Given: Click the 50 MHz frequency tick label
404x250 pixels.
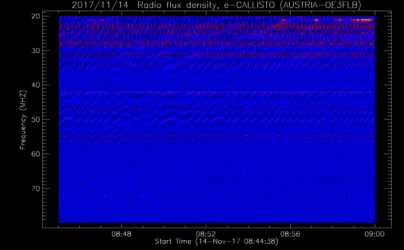Looking at the screenshot, I should pos(36,119).
